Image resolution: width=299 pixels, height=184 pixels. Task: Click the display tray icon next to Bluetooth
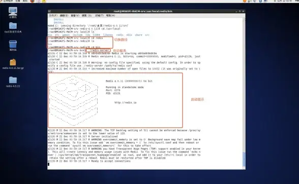(x=265, y=1)
